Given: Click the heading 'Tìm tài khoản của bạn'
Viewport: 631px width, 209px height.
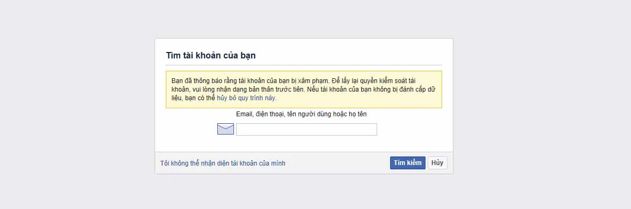Looking at the screenshot, I should pos(211,56).
